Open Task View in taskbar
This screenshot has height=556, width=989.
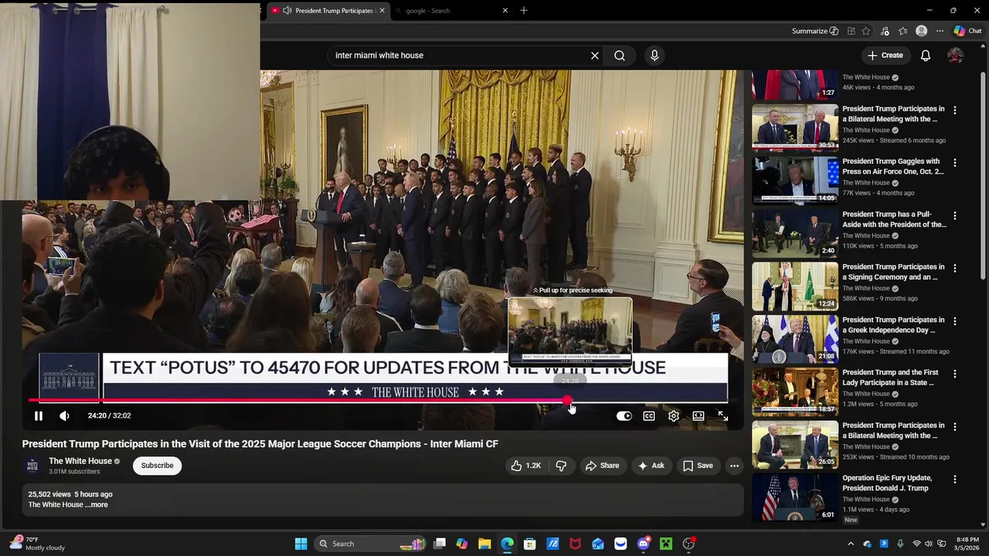tap(440, 544)
